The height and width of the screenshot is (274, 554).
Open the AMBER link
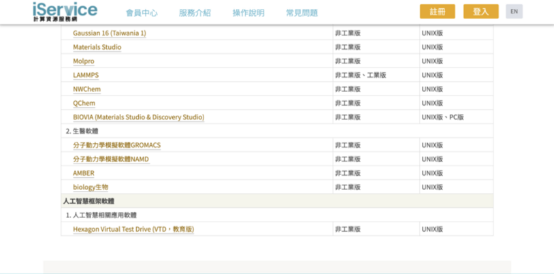[x=84, y=173]
